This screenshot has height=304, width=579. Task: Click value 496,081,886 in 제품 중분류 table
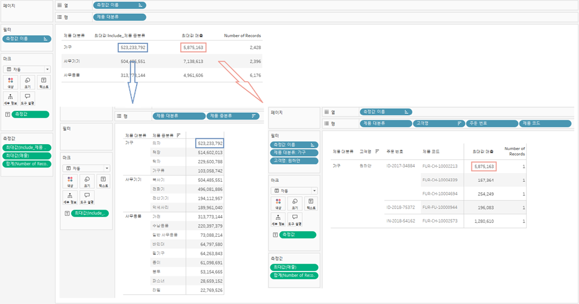(x=210, y=189)
